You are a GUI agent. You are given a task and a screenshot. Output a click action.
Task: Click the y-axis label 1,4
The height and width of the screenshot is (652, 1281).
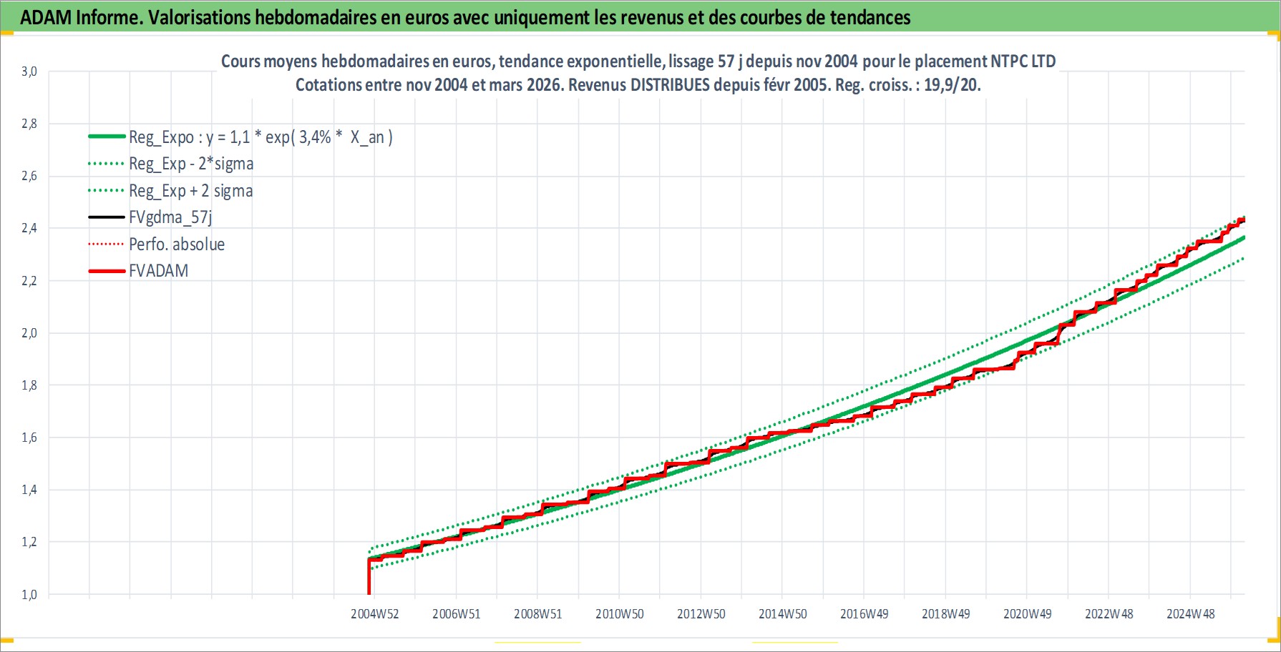(29, 490)
